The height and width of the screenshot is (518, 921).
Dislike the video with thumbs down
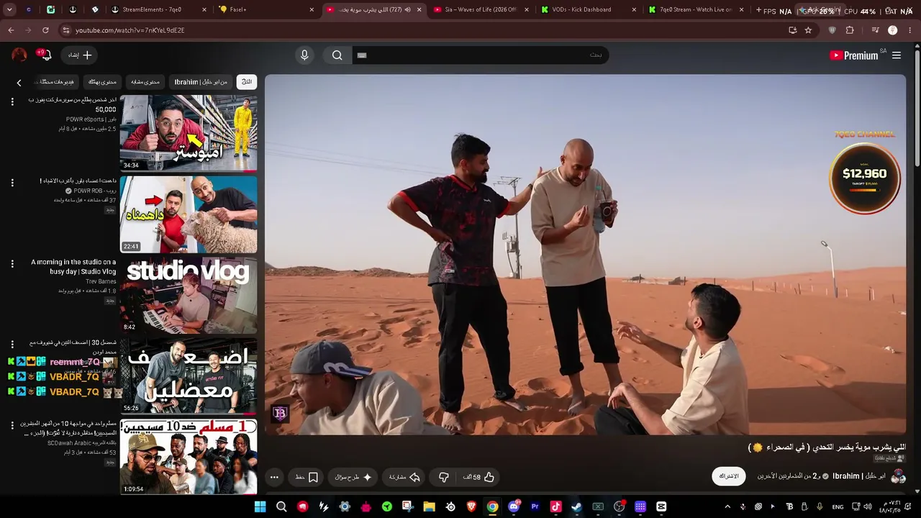[x=444, y=477]
